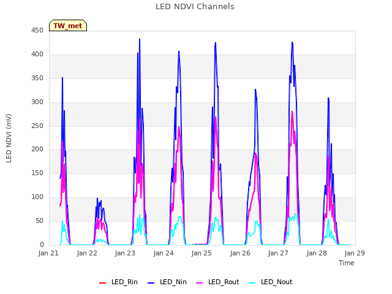The height and width of the screenshot is (294, 392).
Task: Toggle the LED_Rout legend entry
Action: pyautogui.click(x=217, y=282)
